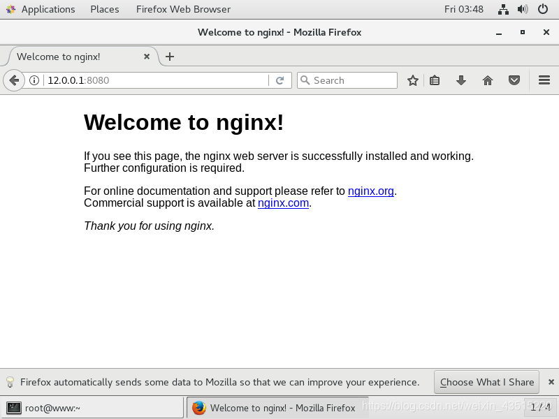Click the Welcome to nginx! heading
This screenshot has height=419, width=559.
[x=184, y=123]
